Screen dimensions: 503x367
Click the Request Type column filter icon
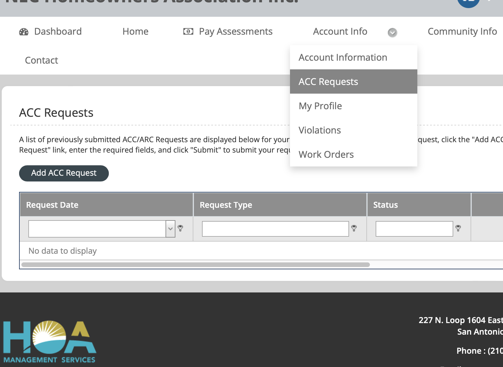pyautogui.click(x=355, y=229)
